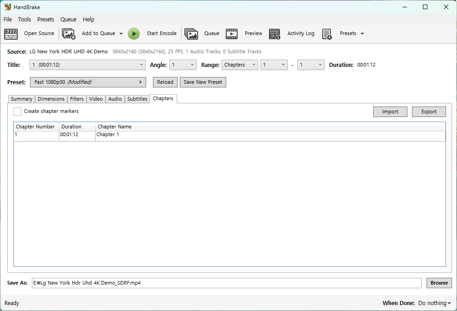Open the Tools menu
457x311 pixels.
click(25, 19)
